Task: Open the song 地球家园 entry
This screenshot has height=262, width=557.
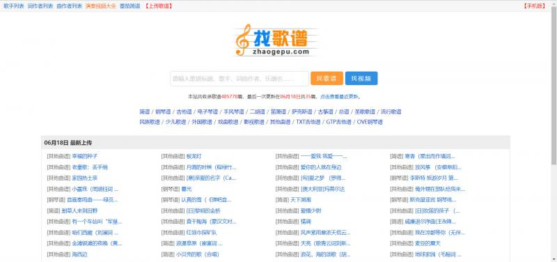Action: pyautogui.click(x=438, y=254)
